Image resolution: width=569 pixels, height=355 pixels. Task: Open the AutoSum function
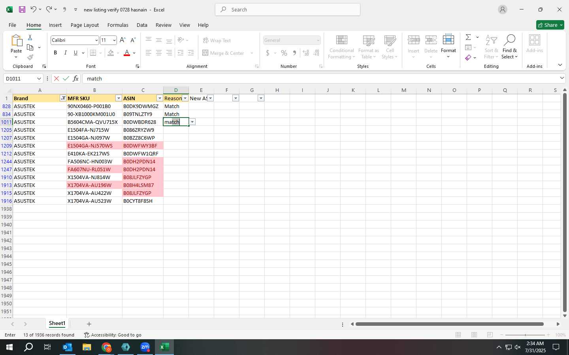468,37
